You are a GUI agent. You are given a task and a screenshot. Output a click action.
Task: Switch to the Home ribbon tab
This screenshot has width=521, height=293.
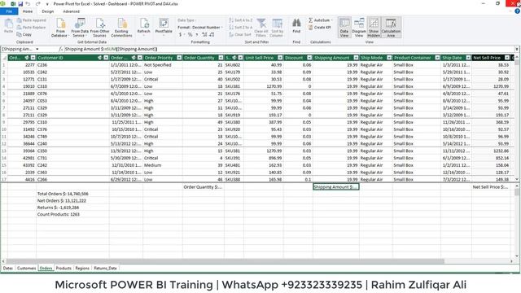[x=28, y=11]
